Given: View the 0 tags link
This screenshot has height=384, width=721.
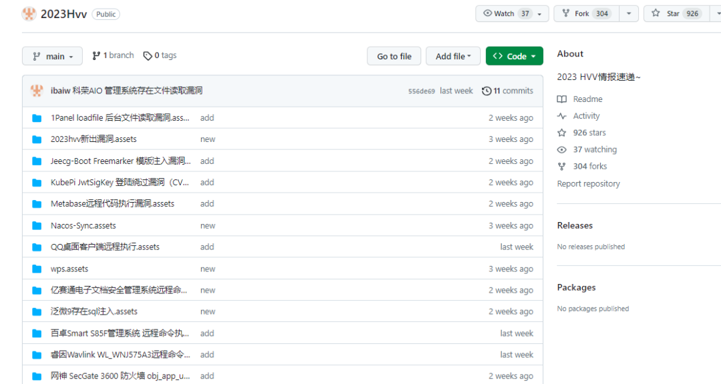Looking at the screenshot, I should [160, 55].
